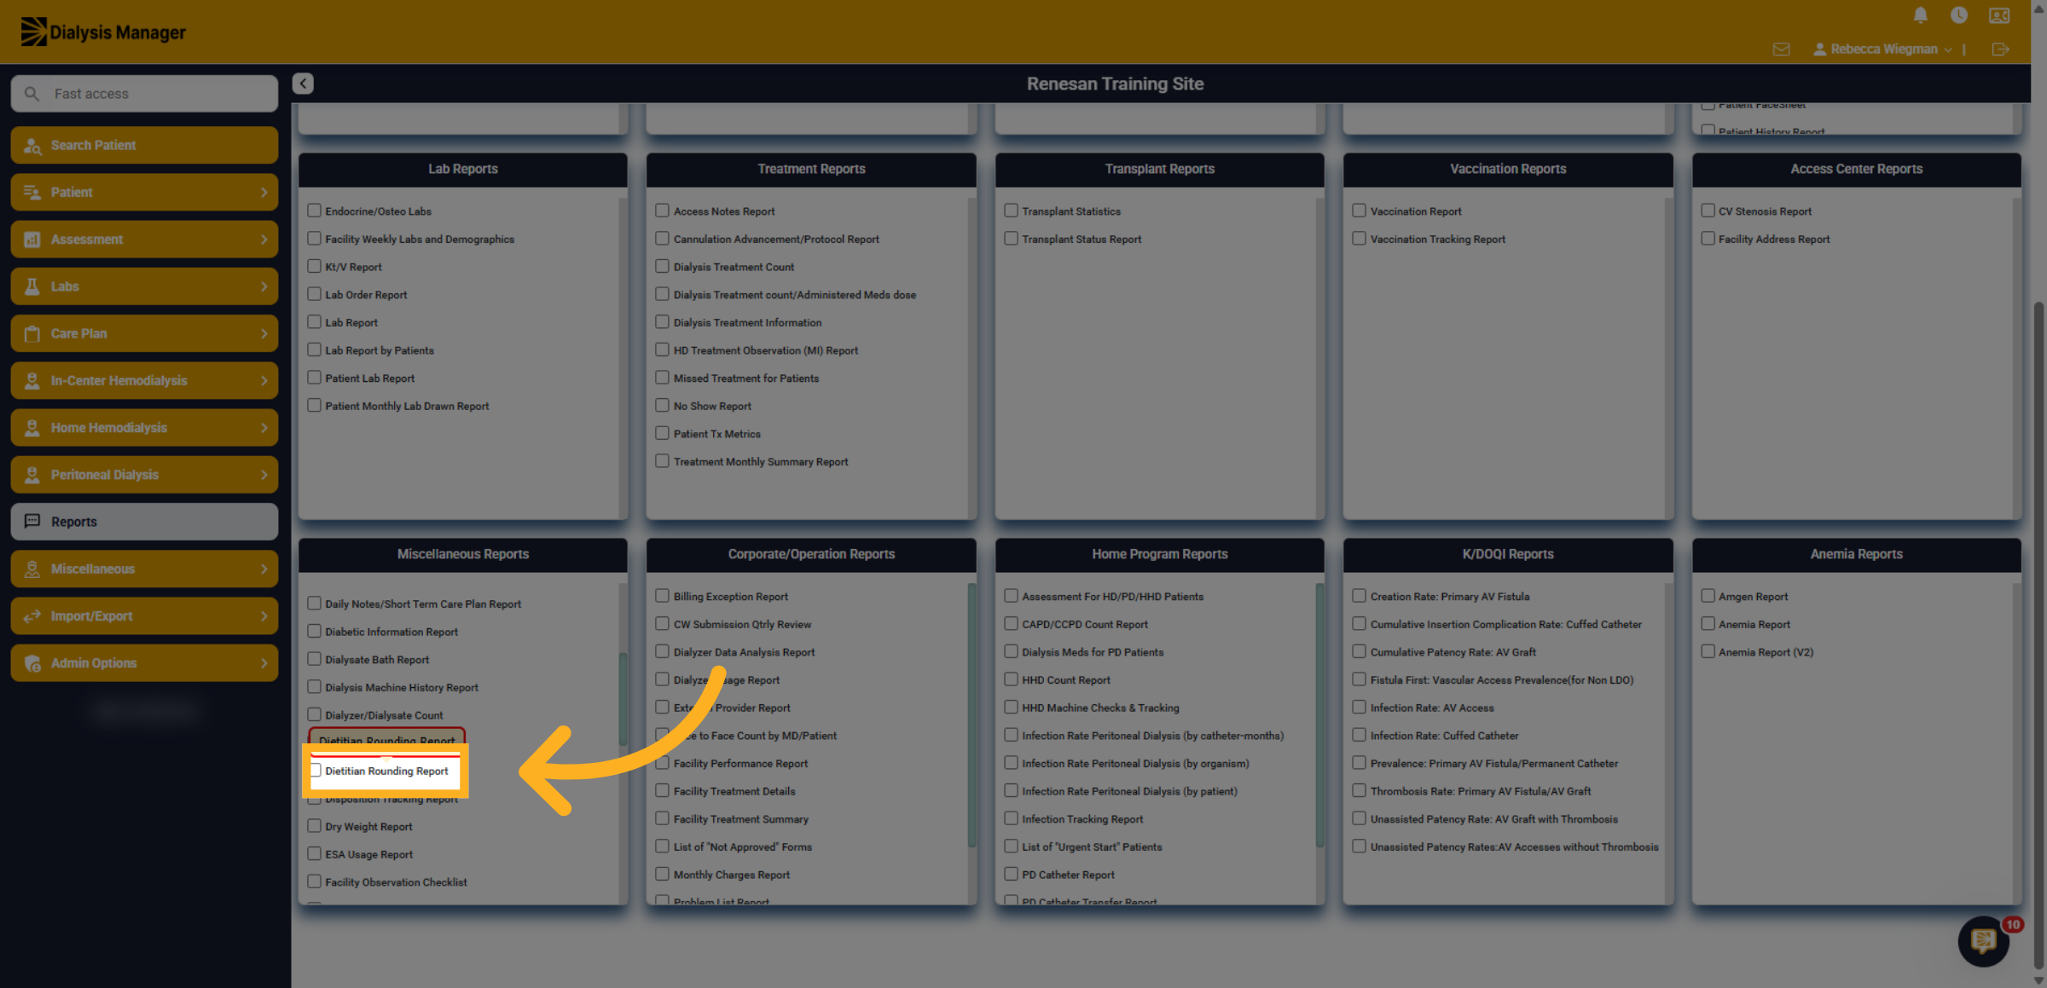
Task: Click the Labs flask icon
Action: click(32, 286)
